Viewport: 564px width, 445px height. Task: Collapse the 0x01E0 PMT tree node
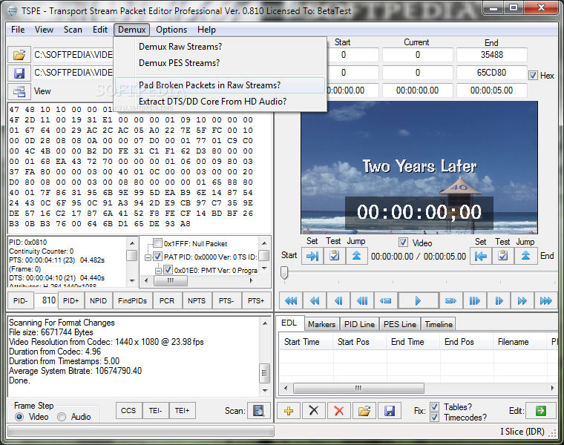pos(158,271)
